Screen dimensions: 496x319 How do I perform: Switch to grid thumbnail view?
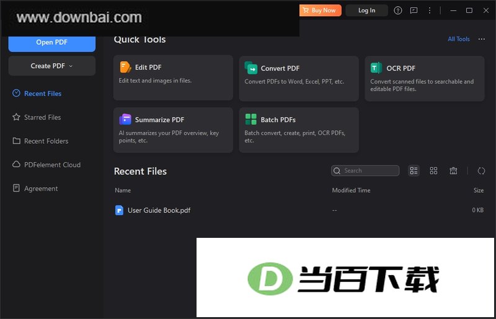[433, 171]
